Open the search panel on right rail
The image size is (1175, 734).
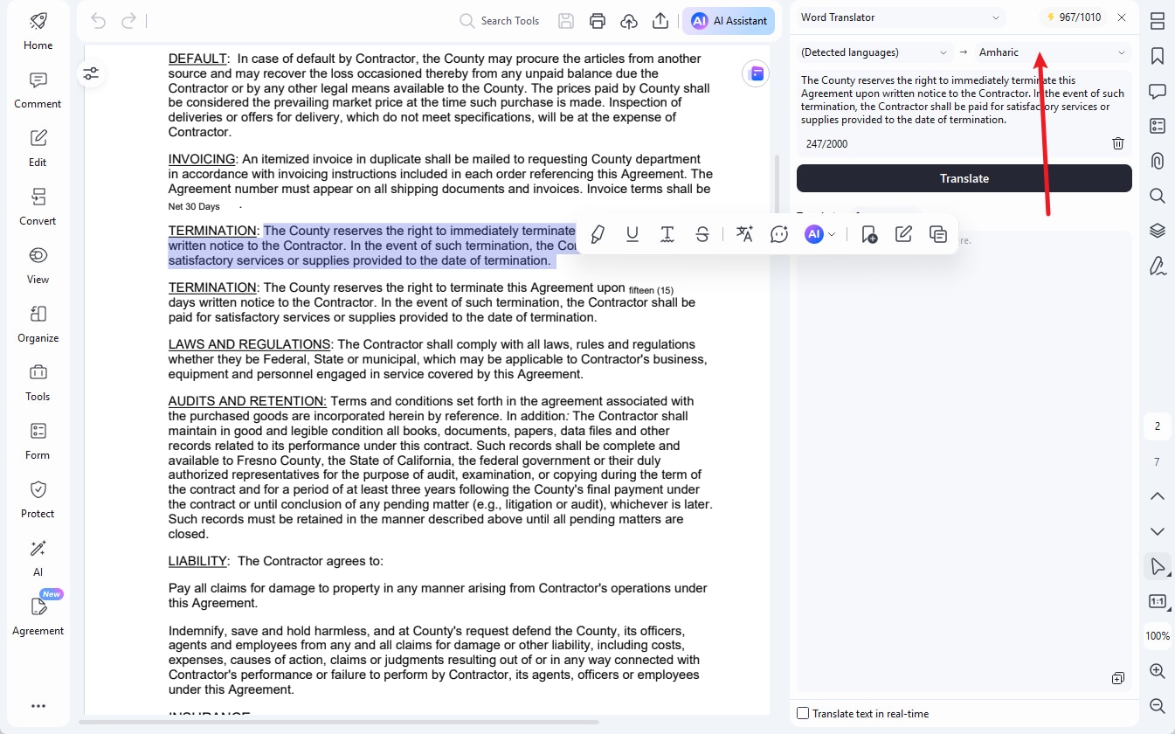[1158, 196]
